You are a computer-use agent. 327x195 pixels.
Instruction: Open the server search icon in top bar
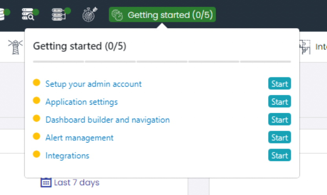coord(29,14)
